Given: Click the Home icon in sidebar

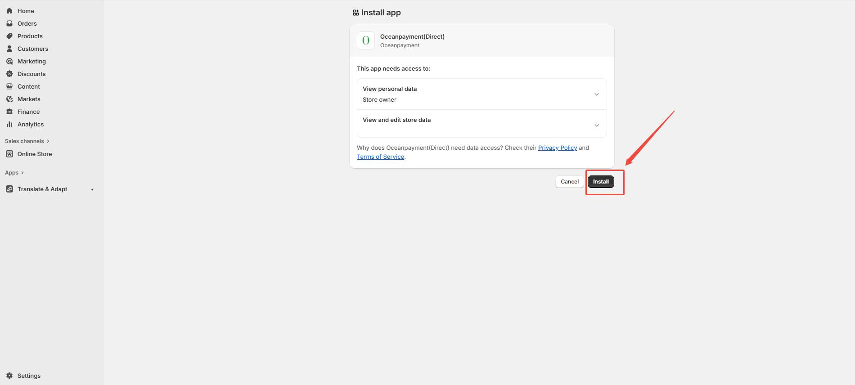Looking at the screenshot, I should point(9,11).
